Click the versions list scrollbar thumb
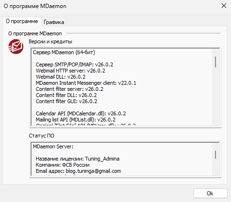 [x=216, y=62]
